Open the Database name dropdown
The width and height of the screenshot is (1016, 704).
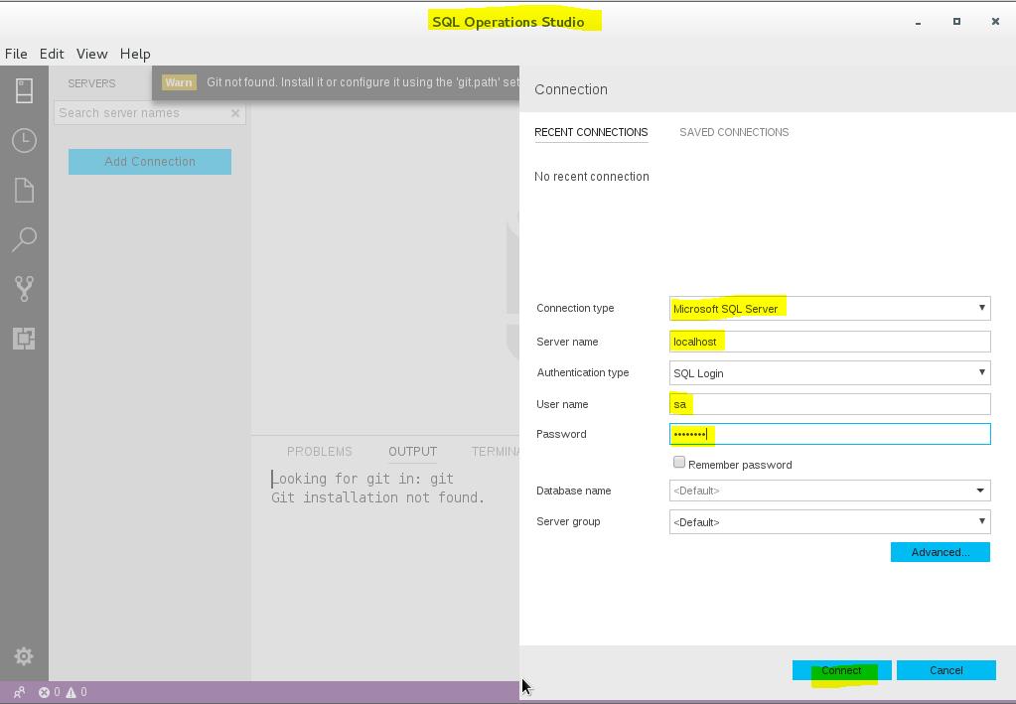pos(829,491)
